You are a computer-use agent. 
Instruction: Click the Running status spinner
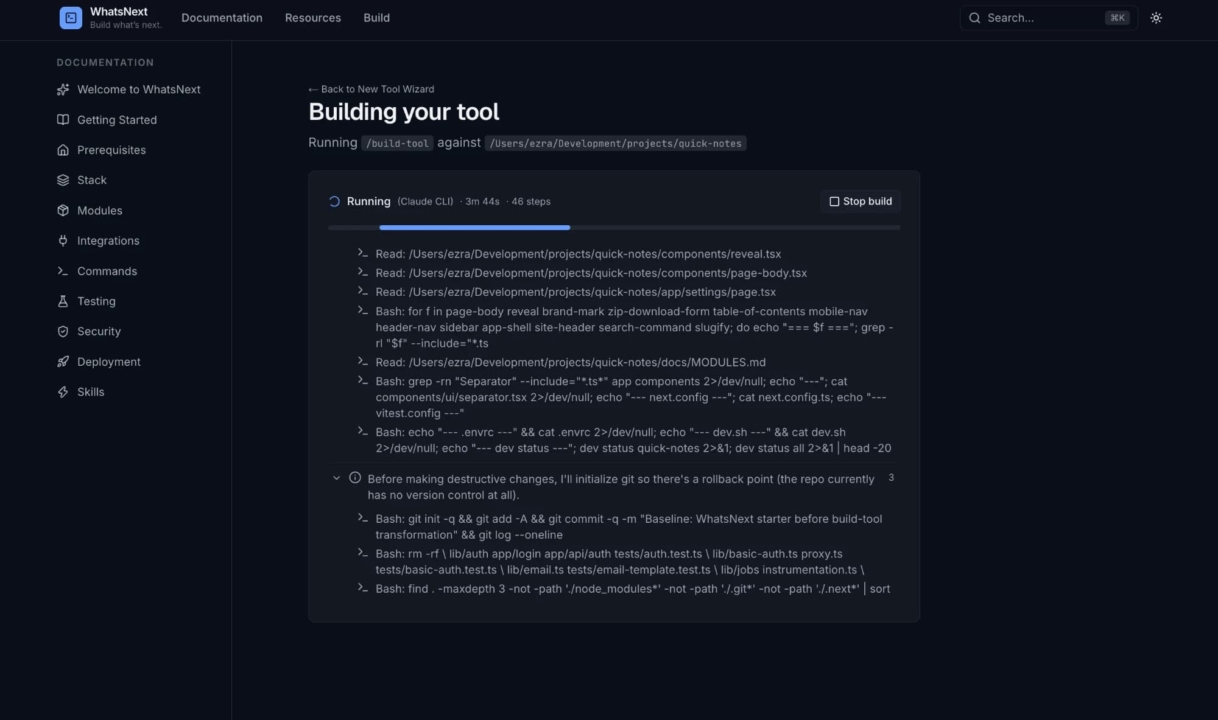334,201
